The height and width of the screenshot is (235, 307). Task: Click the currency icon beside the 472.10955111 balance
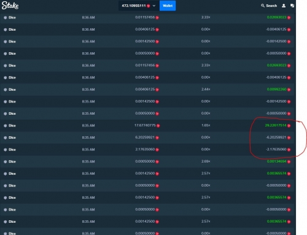[x=149, y=6]
